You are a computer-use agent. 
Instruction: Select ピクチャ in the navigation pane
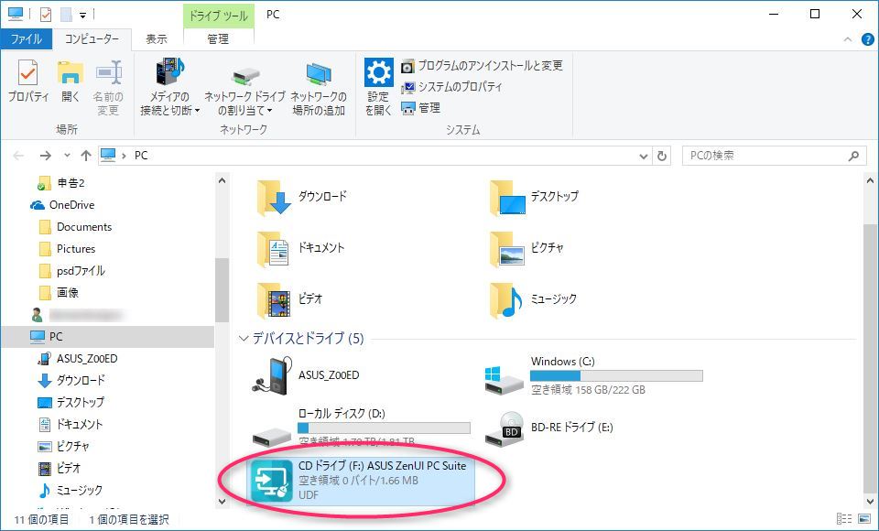[x=72, y=446]
